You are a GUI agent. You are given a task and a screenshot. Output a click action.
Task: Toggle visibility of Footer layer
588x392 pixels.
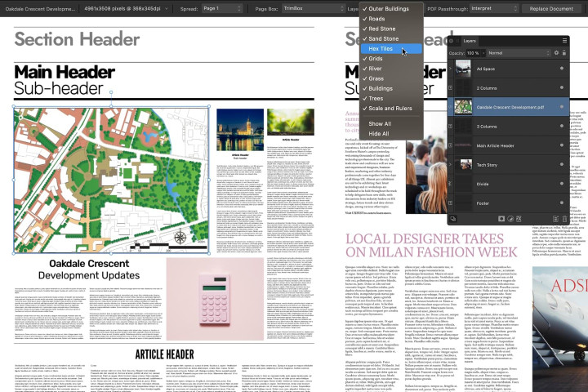(x=562, y=203)
